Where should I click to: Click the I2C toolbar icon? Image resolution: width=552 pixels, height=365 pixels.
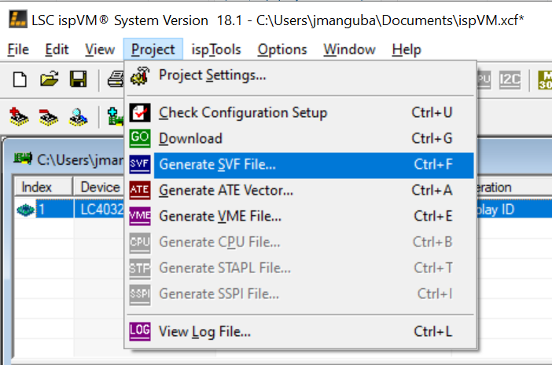tap(510, 79)
